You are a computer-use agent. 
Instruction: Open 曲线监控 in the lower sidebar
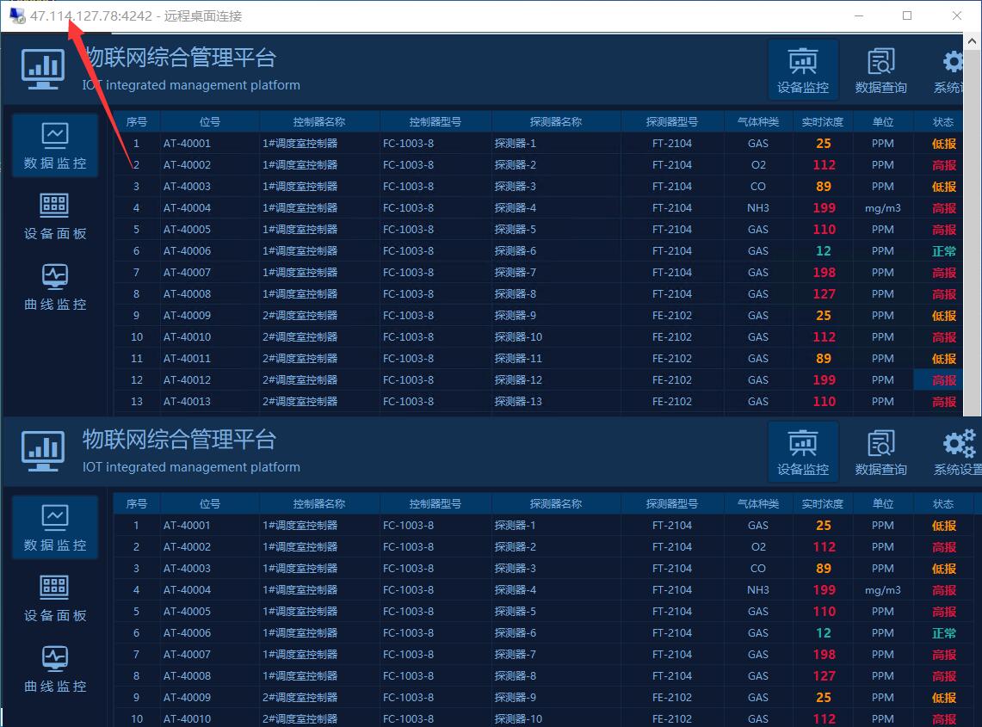[55, 668]
